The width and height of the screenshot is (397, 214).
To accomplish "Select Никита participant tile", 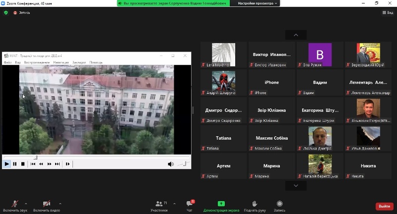I will (x=368, y=166).
